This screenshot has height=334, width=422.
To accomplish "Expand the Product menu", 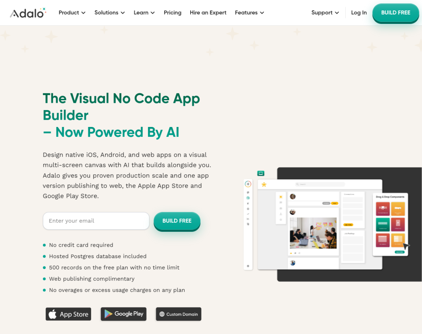I will click(72, 13).
